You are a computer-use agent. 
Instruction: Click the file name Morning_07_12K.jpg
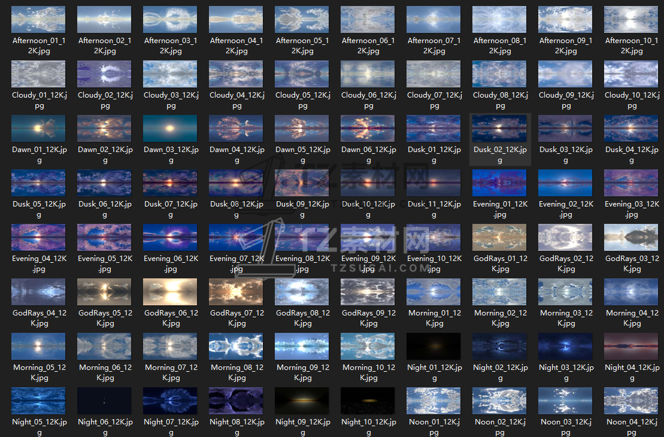point(171,372)
